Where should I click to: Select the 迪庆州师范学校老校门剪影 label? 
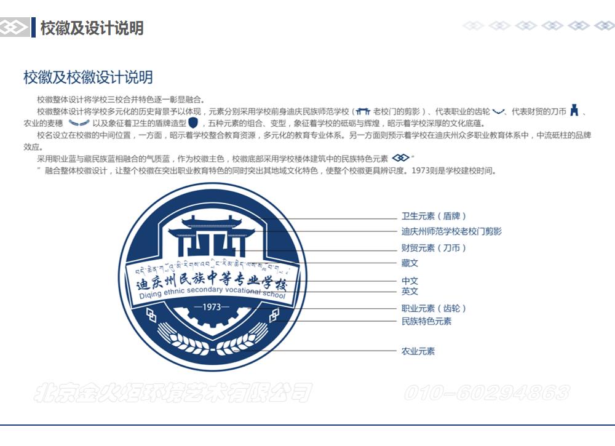pos(451,232)
